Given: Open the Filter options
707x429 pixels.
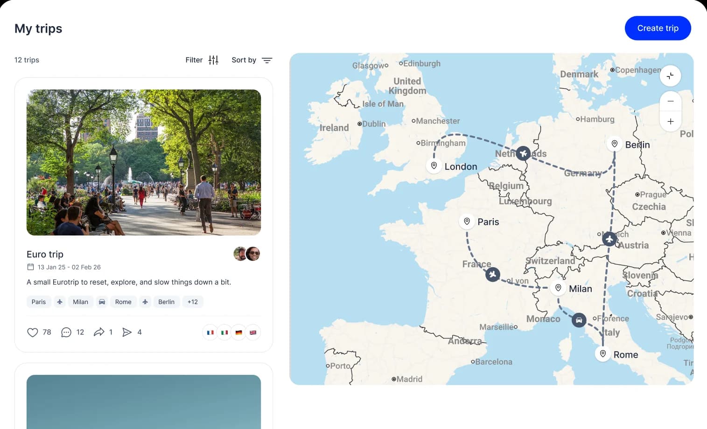Looking at the screenshot, I should [x=202, y=60].
